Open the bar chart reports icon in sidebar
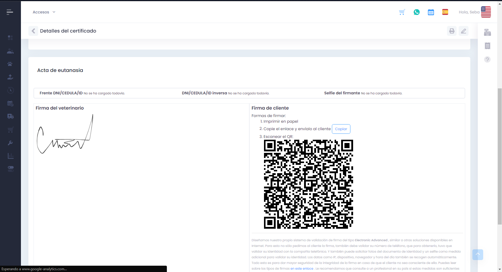The height and width of the screenshot is (272, 502). (x=10, y=156)
